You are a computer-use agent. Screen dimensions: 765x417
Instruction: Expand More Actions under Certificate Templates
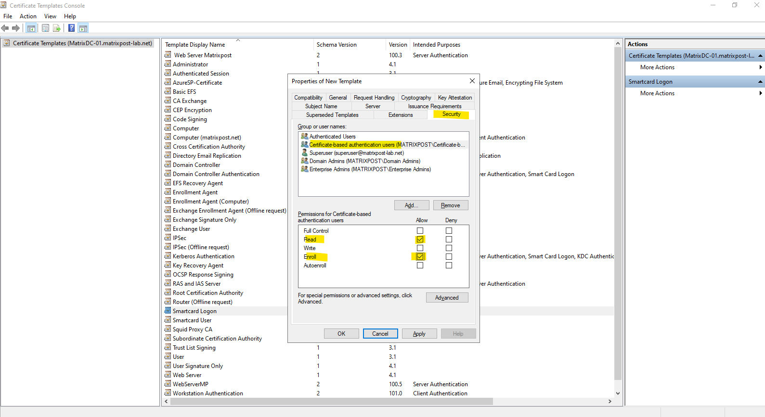click(x=760, y=67)
